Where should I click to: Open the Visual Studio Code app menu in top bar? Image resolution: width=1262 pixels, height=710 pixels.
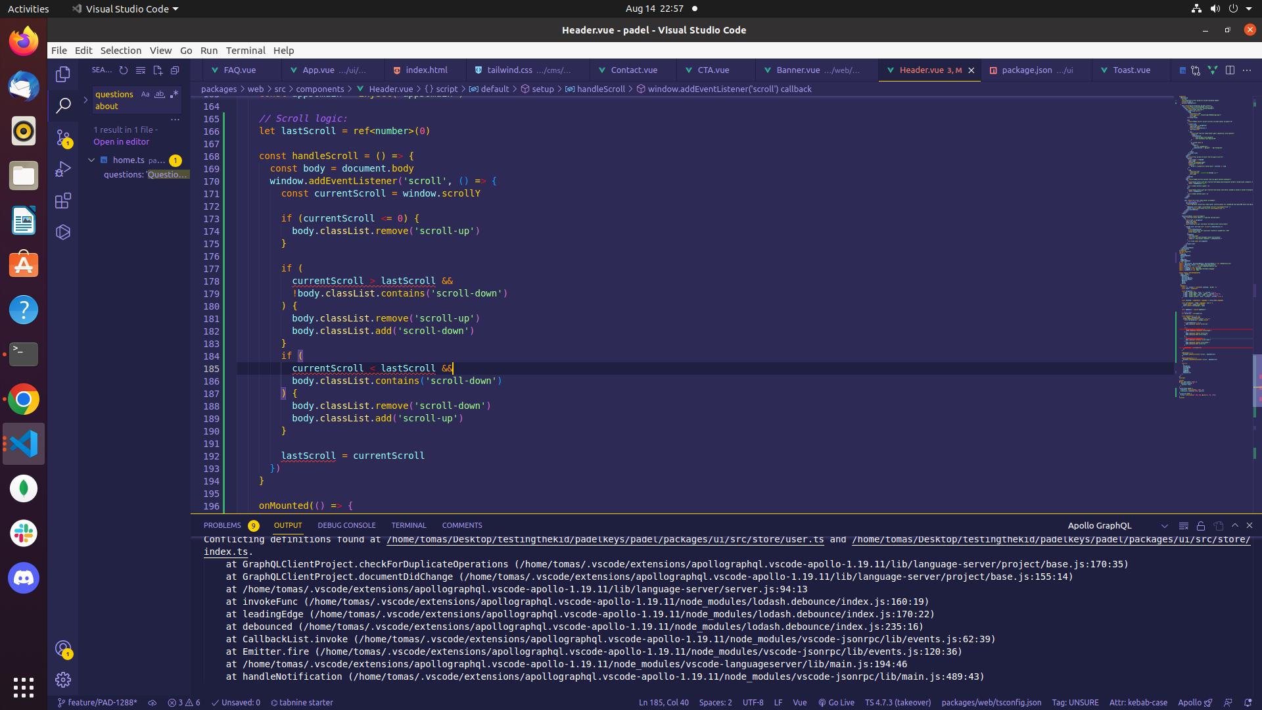[125, 9]
